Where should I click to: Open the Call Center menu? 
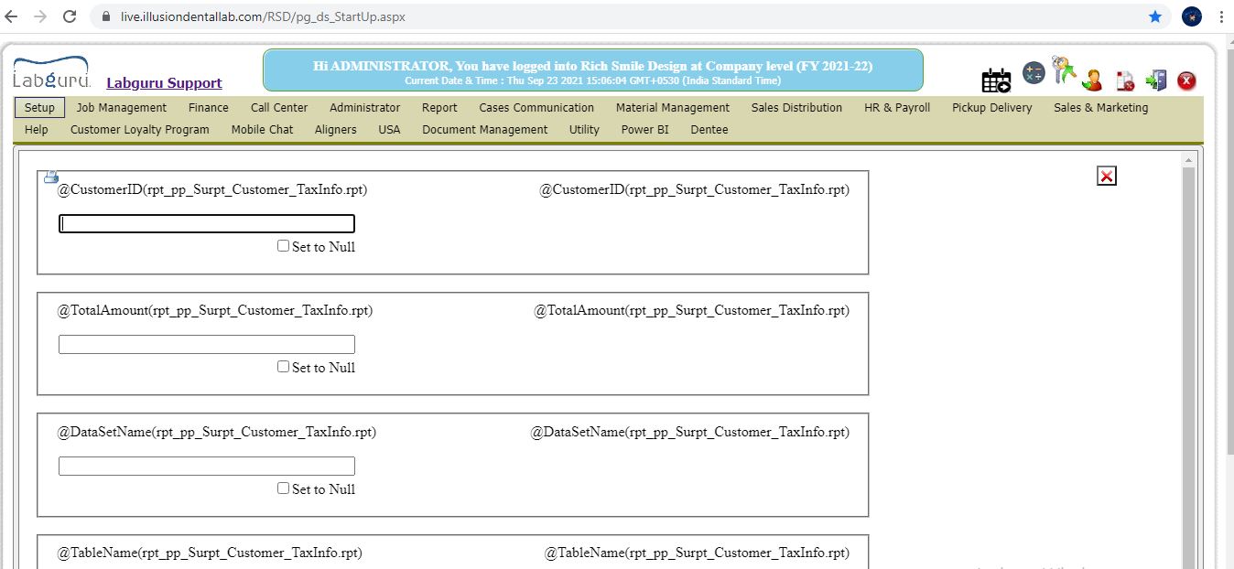(279, 107)
